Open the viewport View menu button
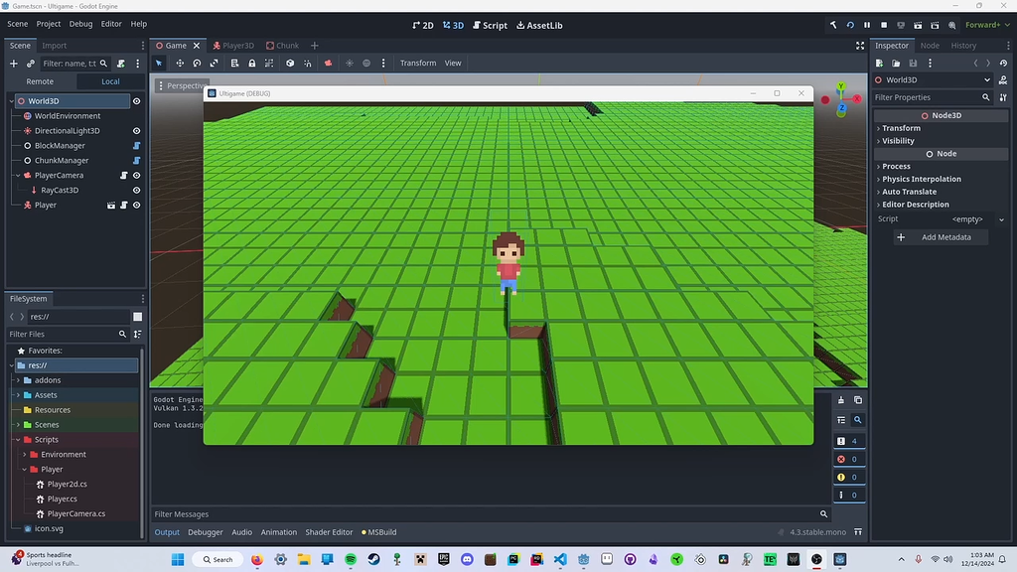Viewport: 1017px width, 572px height. 453,63
